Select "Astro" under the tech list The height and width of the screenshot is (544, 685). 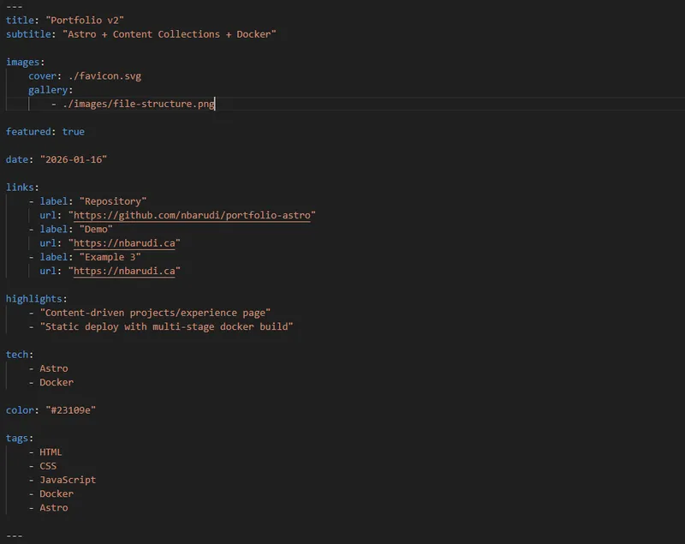(x=54, y=368)
